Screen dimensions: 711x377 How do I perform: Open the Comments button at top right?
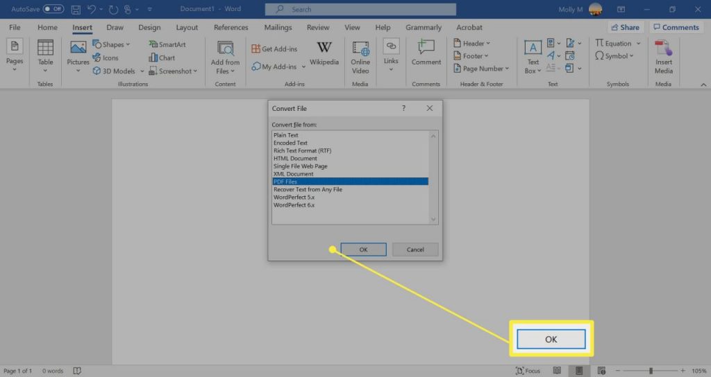pos(676,27)
